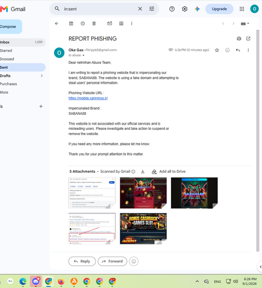Download all attachments
The width and height of the screenshot is (262, 288).
(143, 172)
